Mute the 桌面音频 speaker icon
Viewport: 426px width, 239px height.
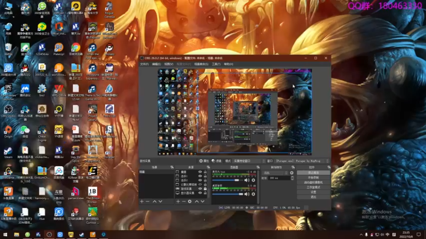pos(247,194)
